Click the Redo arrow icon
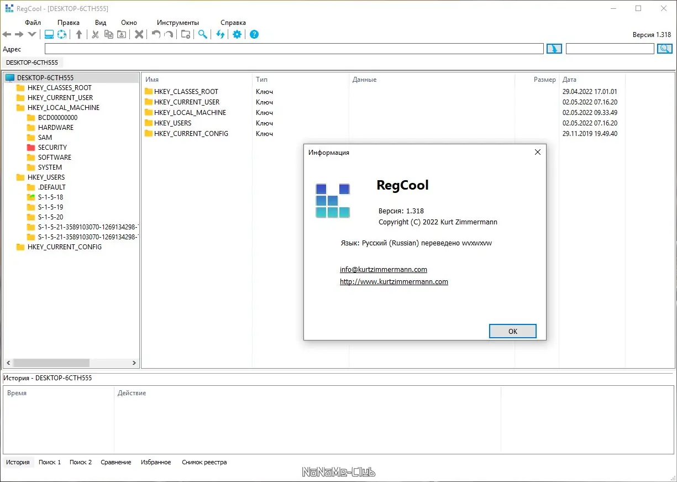Viewport: 677px width, 482px height. [x=169, y=34]
